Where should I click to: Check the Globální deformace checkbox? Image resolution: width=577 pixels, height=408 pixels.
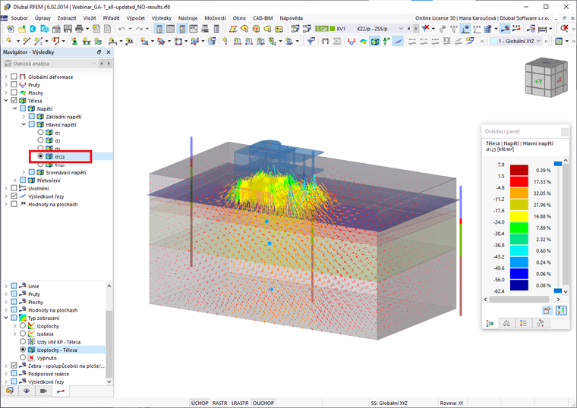coord(14,77)
